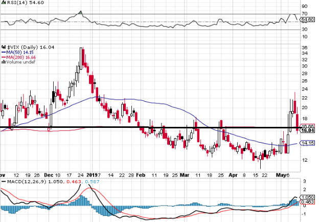Click the Dec month label on date axis
Image resolution: width=319 pixels, height=222 pixels.
coord(49,175)
